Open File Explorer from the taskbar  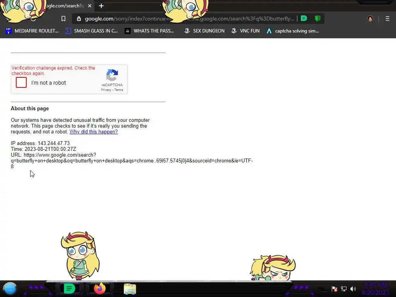[130, 289]
